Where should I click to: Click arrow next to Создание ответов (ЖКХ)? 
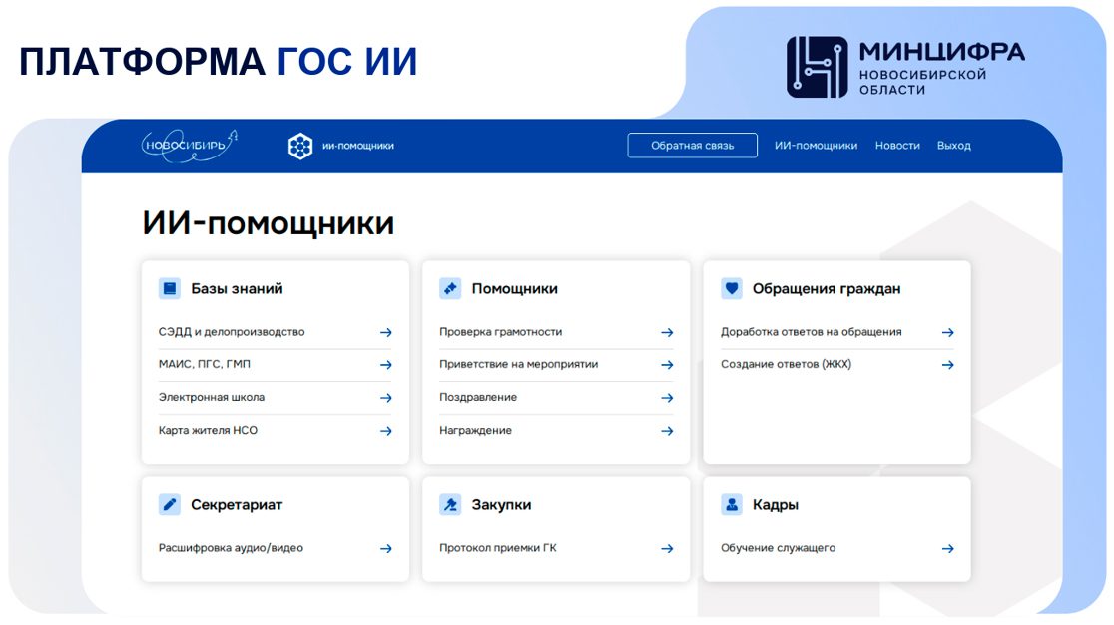pos(947,365)
